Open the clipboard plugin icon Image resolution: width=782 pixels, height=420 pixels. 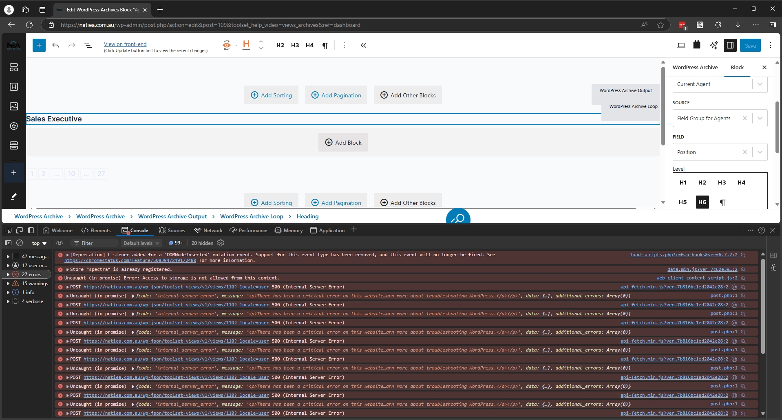697,45
